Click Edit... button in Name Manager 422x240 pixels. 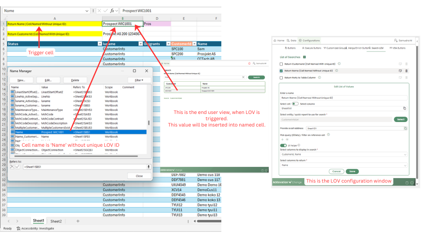48,80
